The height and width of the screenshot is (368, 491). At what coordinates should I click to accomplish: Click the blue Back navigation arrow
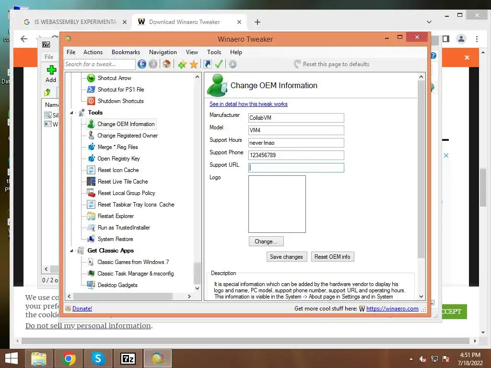[x=142, y=64]
